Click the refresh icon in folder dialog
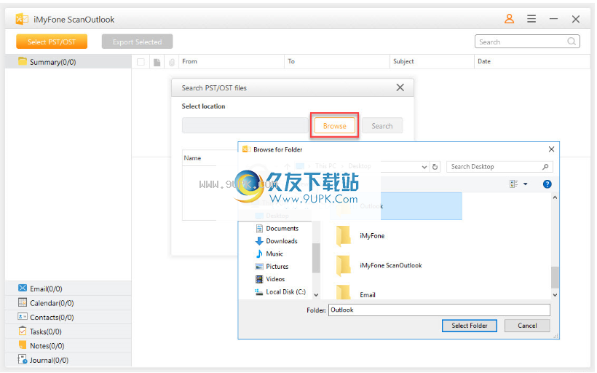Viewport: 597px width, 373px height. point(435,167)
